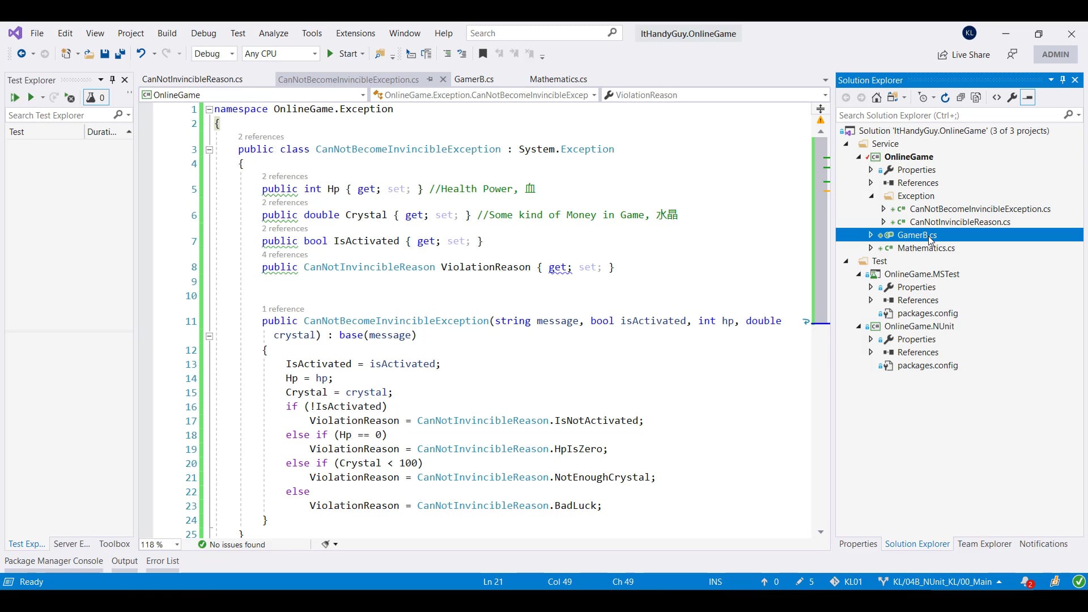Toggle the bookmark icon in toolbar

483,53
